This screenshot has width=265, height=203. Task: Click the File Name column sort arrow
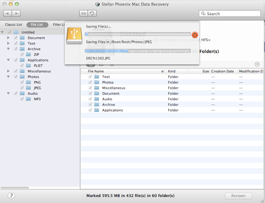pyautogui.click(x=162, y=71)
